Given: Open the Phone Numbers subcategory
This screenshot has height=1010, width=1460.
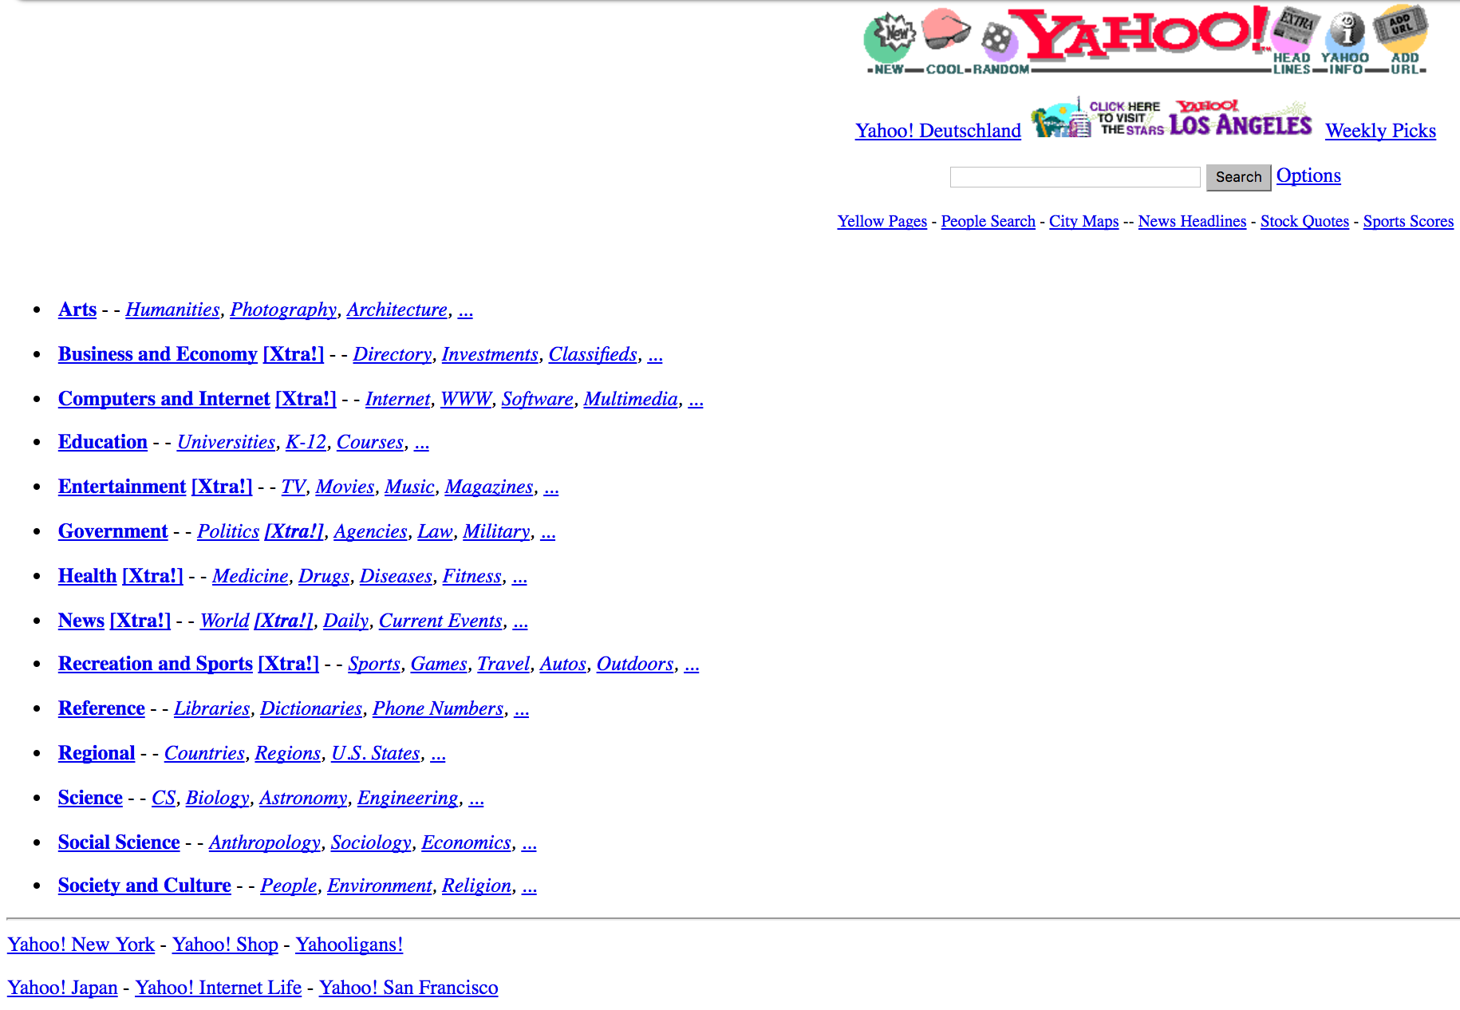Looking at the screenshot, I should (x=438, y=708).
